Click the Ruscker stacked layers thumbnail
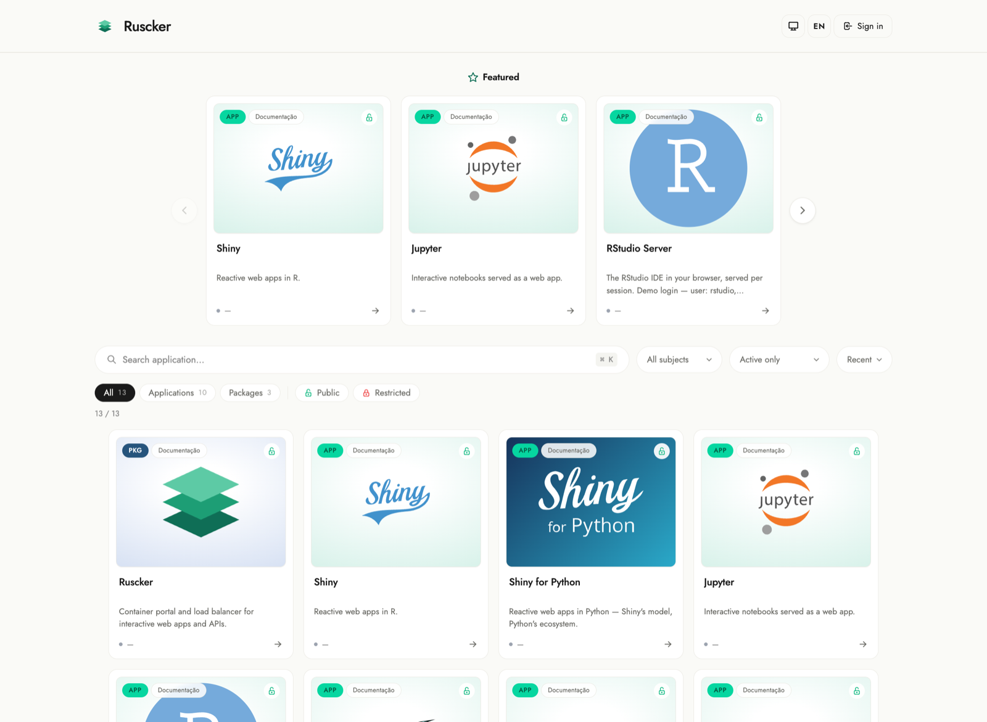Screen dimensions: 987x722 [201, 502]
